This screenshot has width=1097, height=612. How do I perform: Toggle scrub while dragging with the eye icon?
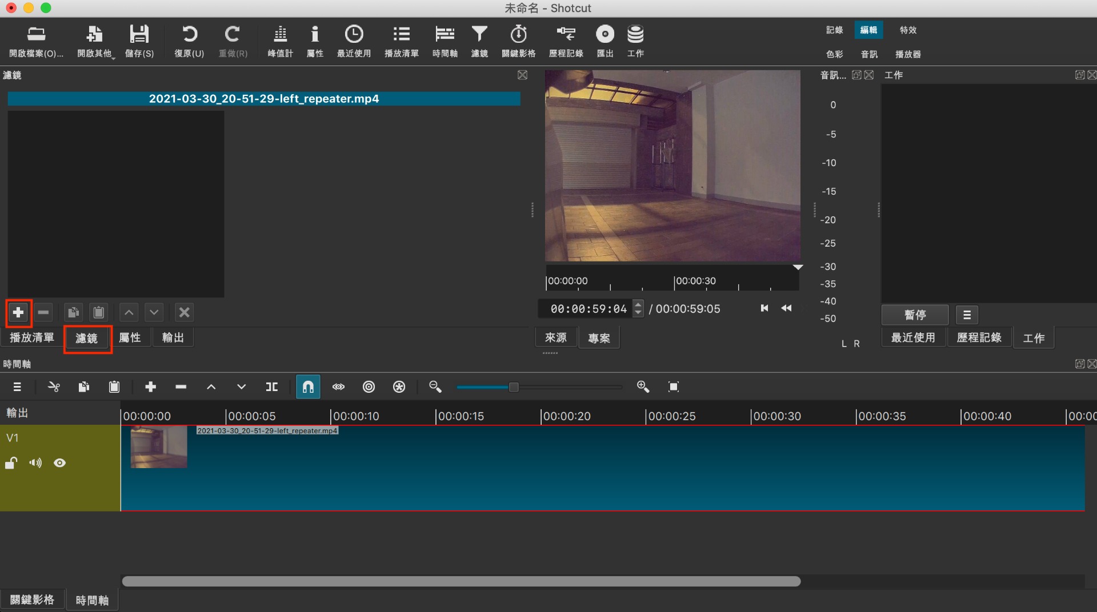[x=339, y=387]
